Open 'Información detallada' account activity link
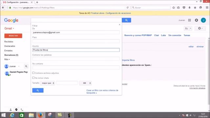 [x=197, y=88]
